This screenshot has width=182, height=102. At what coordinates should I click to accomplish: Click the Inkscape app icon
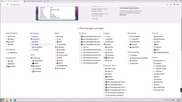pyautogui.click(x=106, y=52)
